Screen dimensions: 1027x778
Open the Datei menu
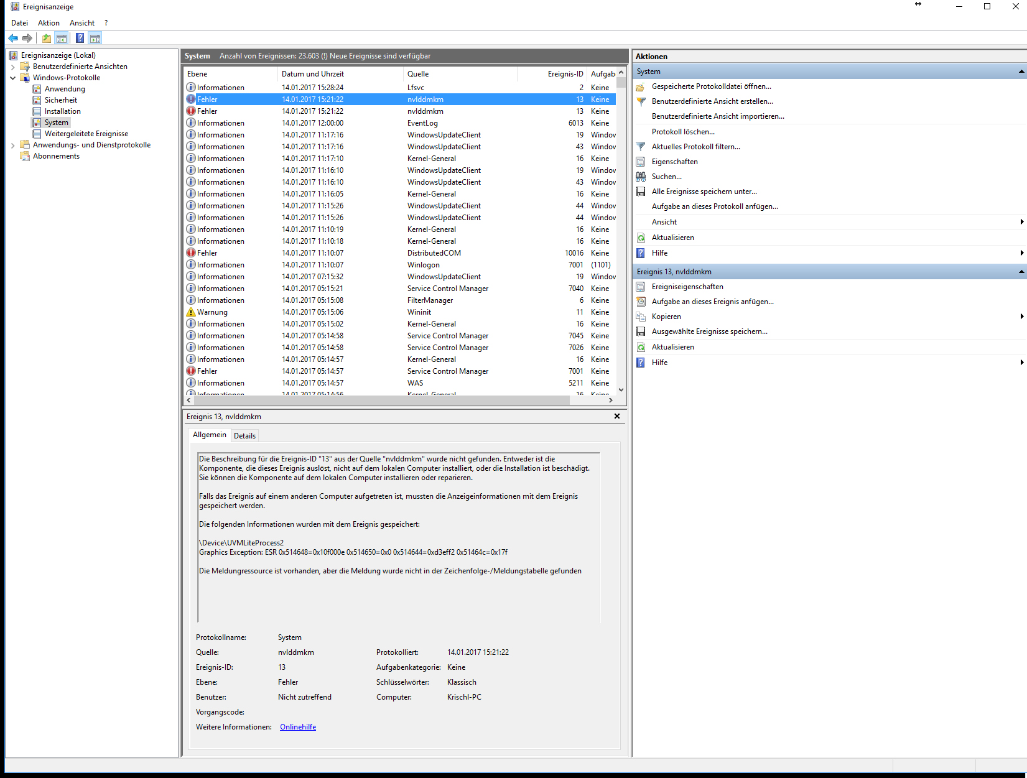coord(19,23)
